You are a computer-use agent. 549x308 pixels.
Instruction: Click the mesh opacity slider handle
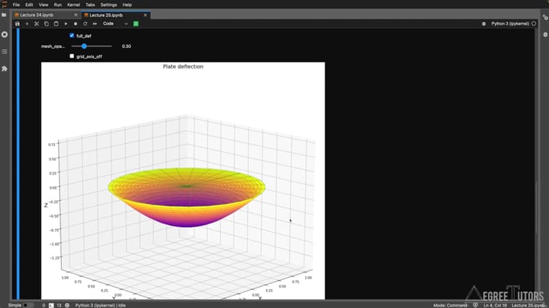[x=84, y=46]
